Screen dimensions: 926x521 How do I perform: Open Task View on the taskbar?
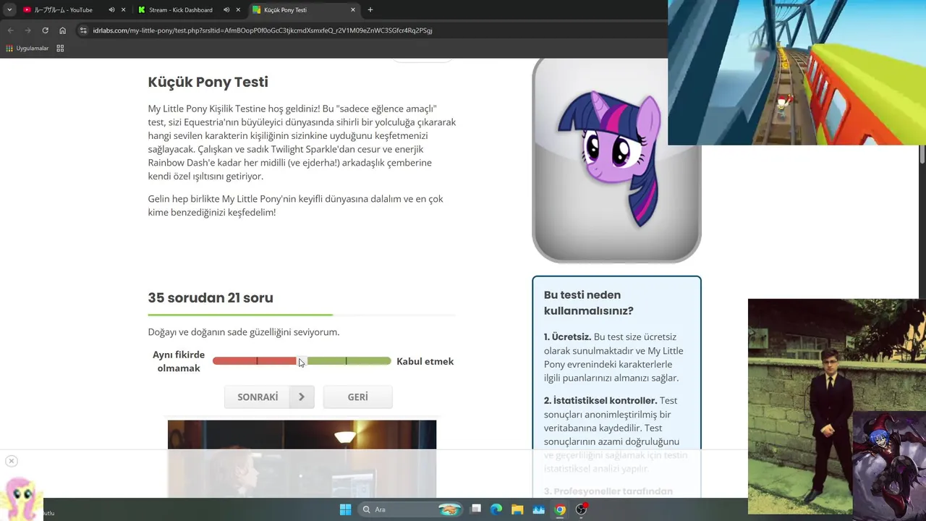pos(475,509)
